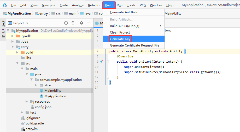
Task: Collapse the MyApplication root node
Action: (x=8, y=30)
